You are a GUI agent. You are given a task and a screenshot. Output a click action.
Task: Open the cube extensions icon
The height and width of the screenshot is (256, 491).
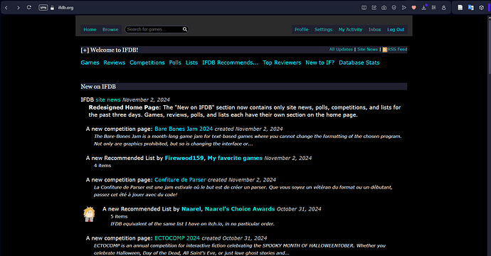click(481, 8)
